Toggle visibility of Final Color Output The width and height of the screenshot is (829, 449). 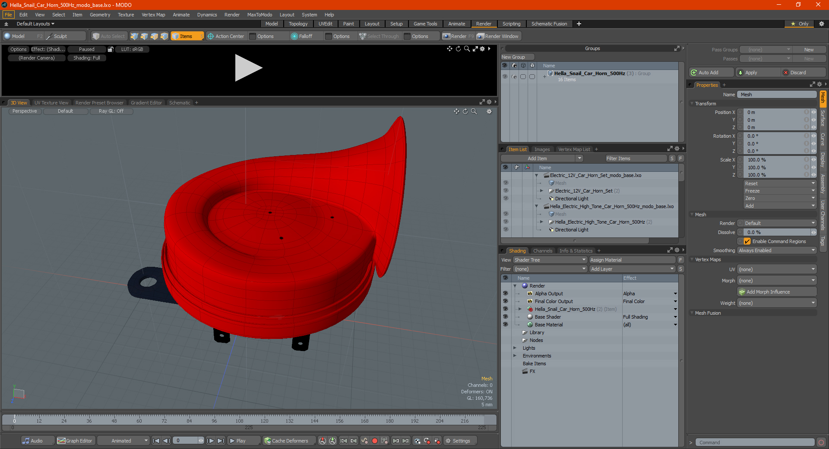pos(505,301)
